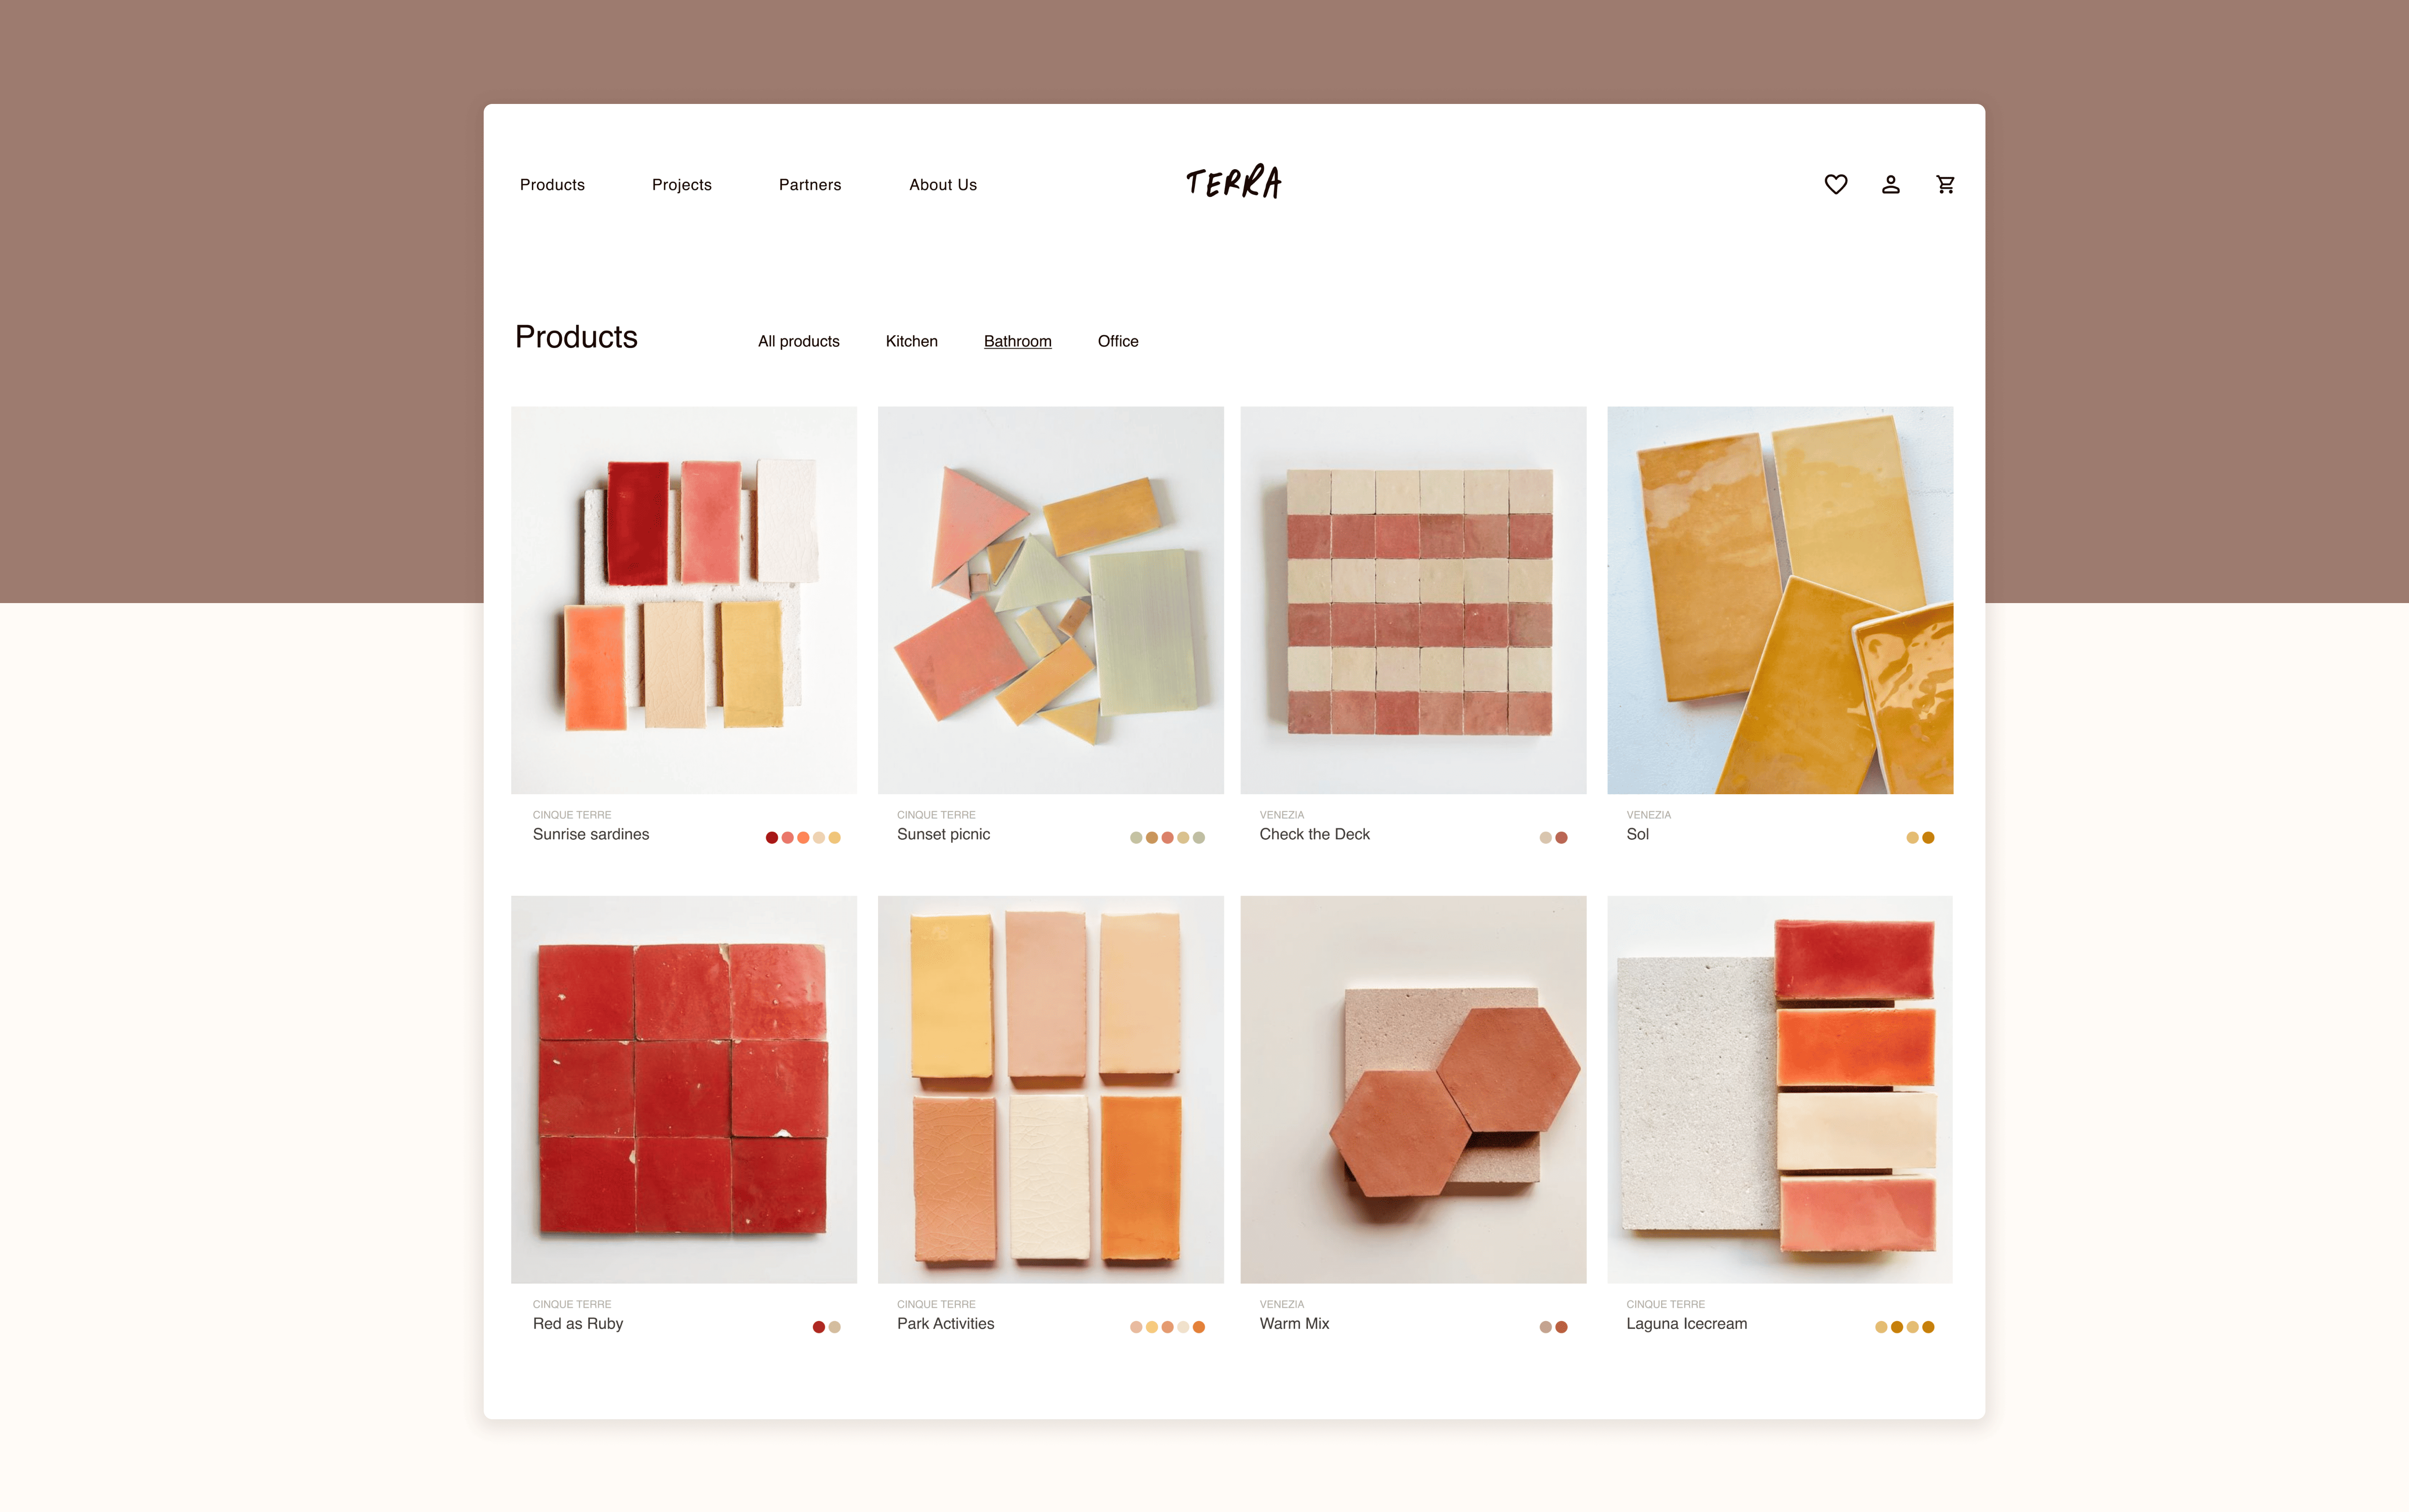Select the All products filter

coord(799,341)
